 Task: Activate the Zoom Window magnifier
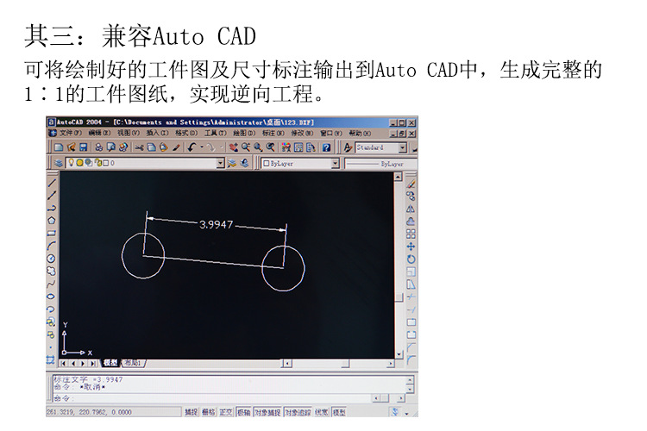point(258,147)
